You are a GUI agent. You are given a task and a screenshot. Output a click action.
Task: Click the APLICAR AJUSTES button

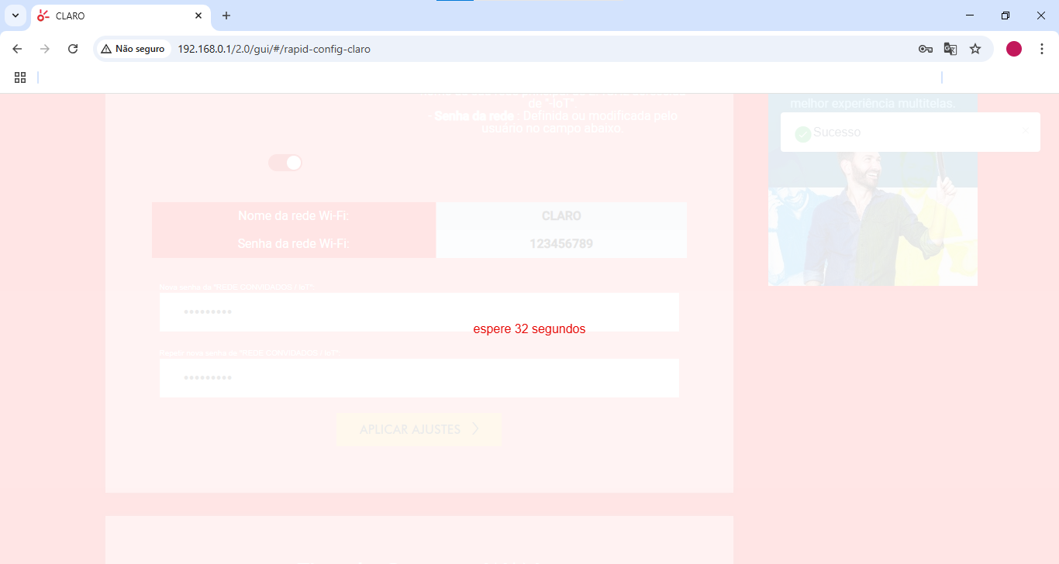coord(419,429)
